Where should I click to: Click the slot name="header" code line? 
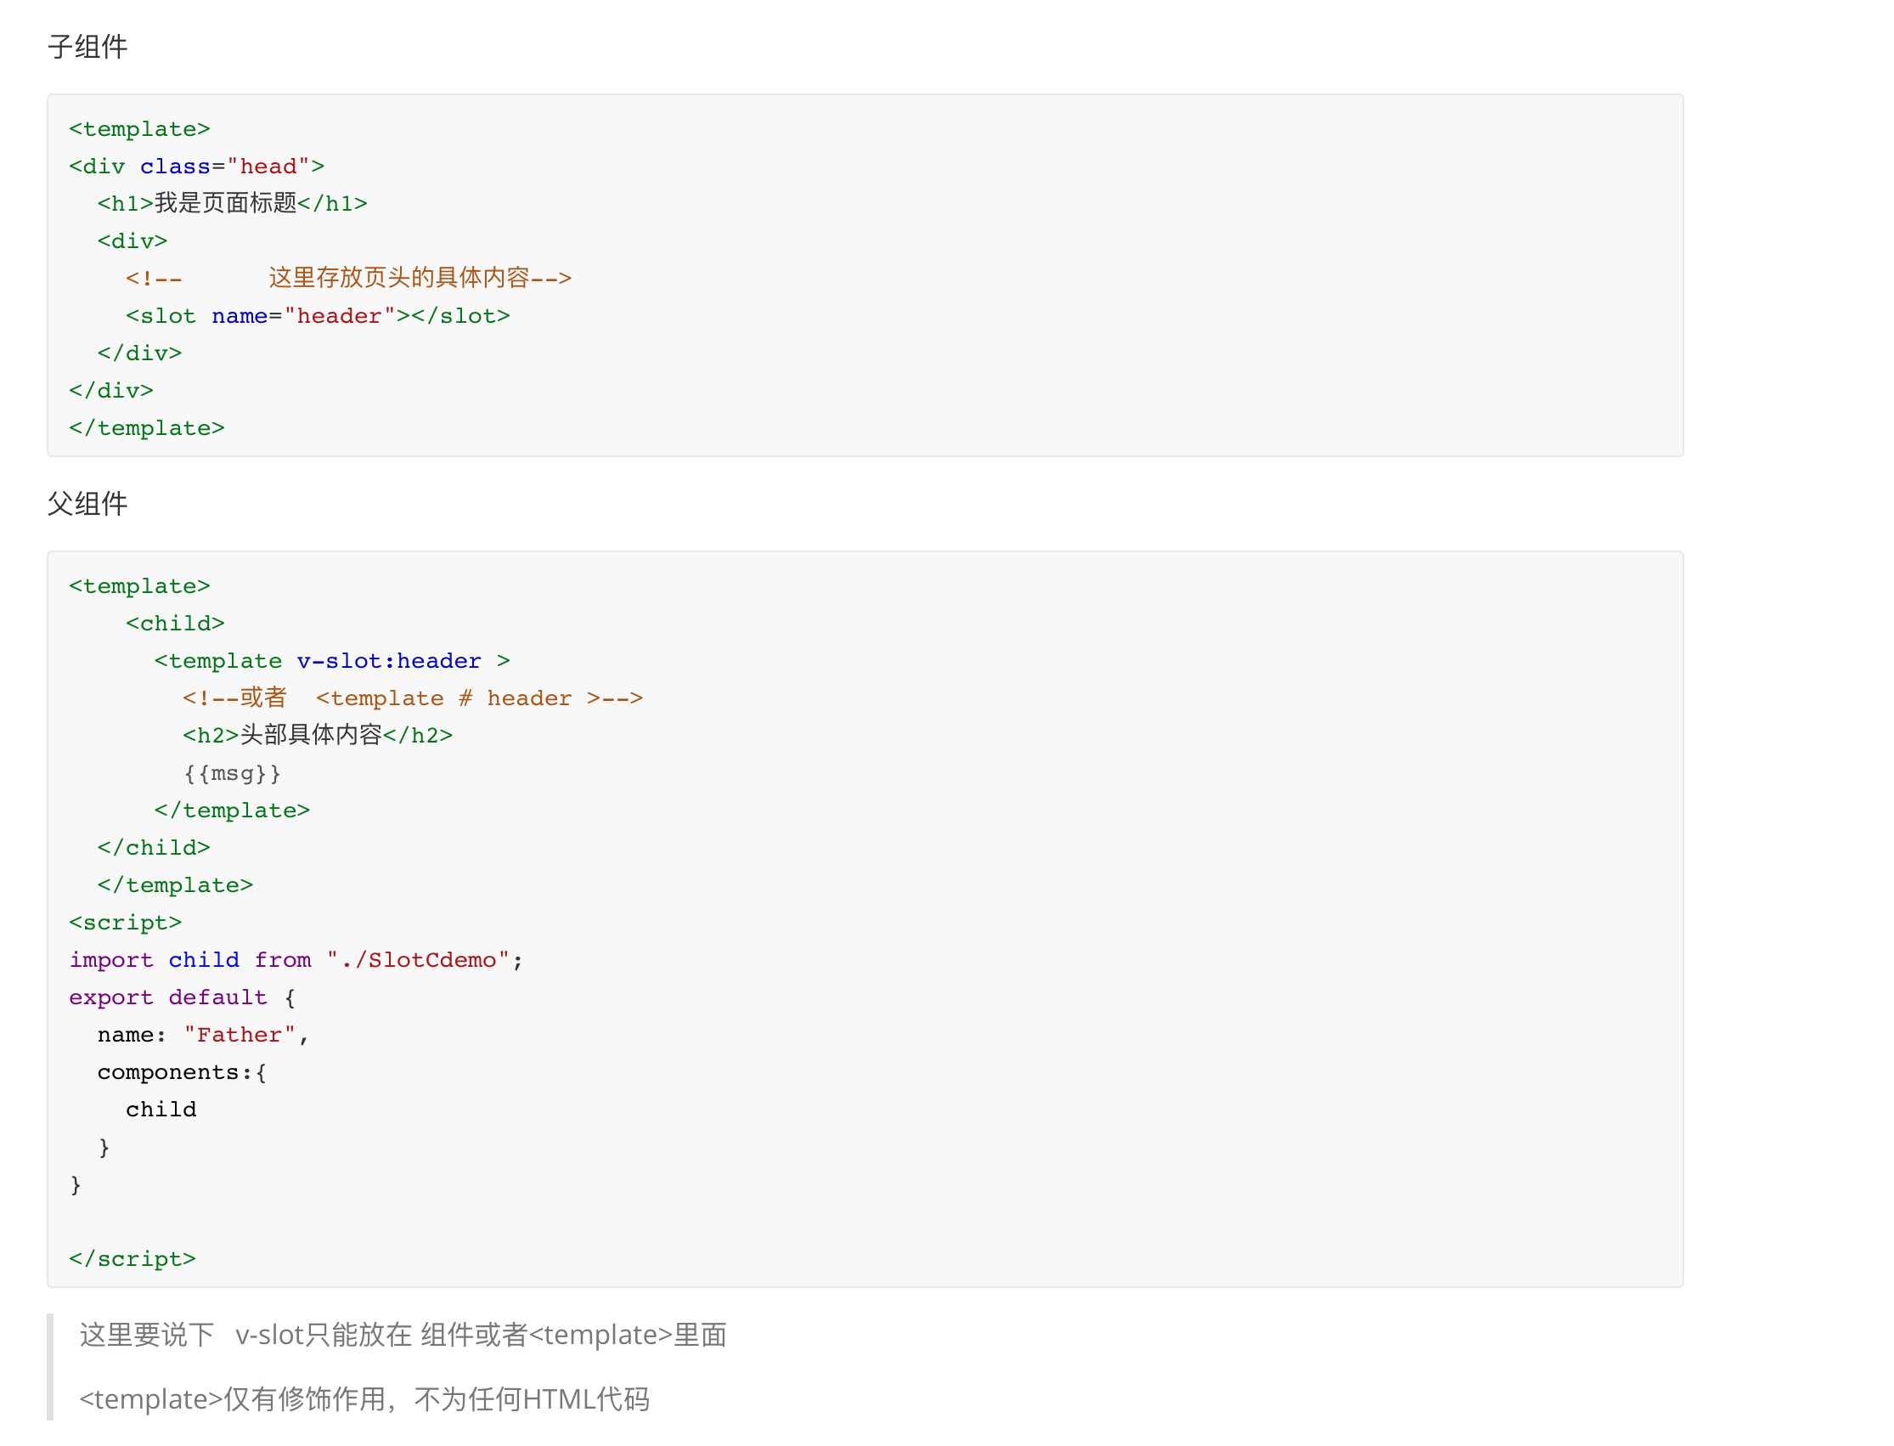(318, 316)
